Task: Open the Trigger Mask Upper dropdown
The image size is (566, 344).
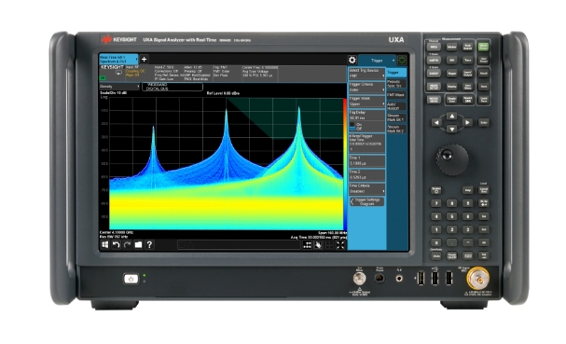Action: [x=366, y=102]
